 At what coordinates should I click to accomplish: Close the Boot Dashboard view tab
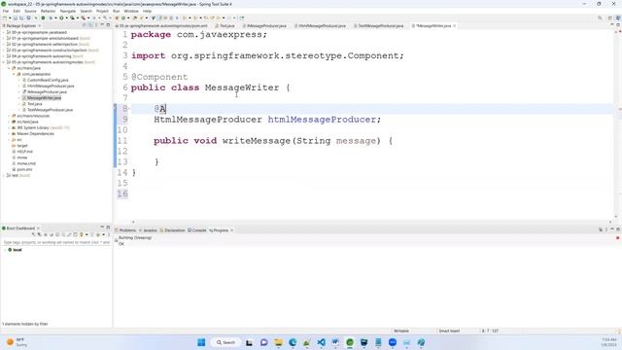38,228
